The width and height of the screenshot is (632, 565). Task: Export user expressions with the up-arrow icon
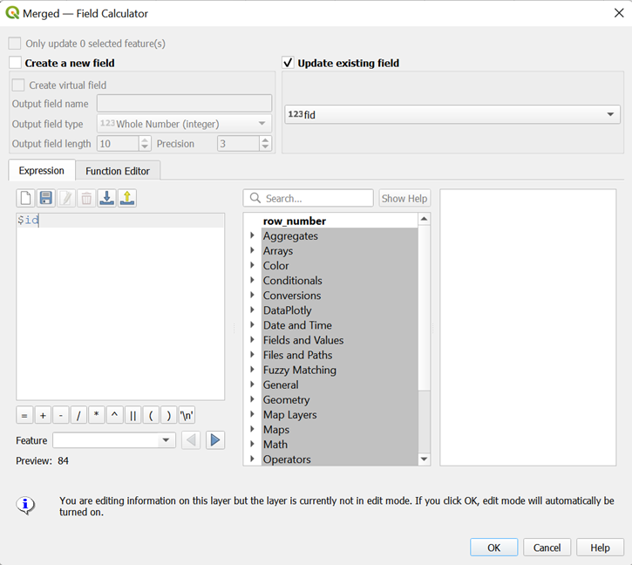pos(127,199)
